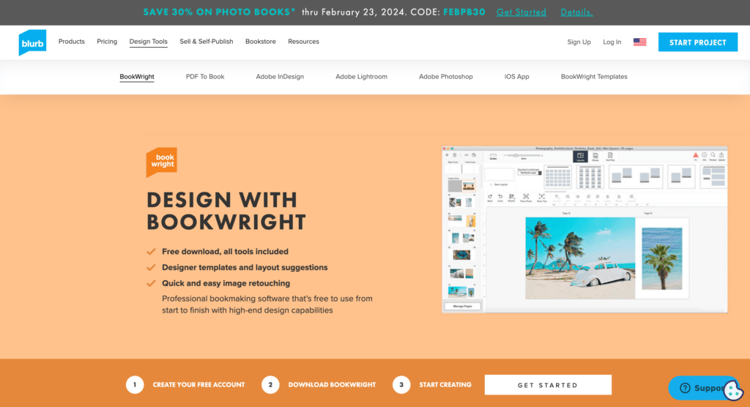Select the Adobe Lightroom tab

(361, 77)
